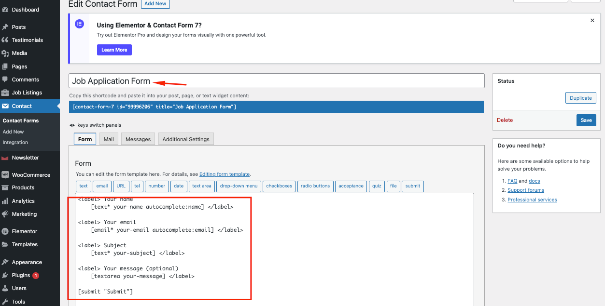The image size is (605, 306).
Task: Insert a drop-down menu tag
Action: click(239, 186)
